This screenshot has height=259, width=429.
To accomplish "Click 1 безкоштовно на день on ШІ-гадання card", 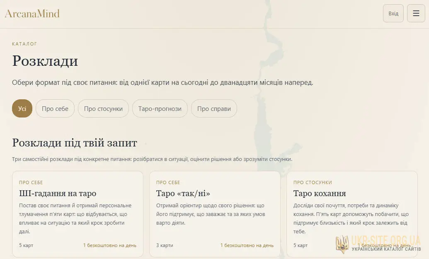I will click(110, 245).
